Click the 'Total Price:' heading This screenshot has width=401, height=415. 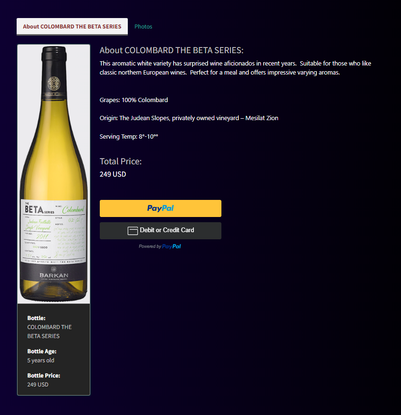[121, 161]
